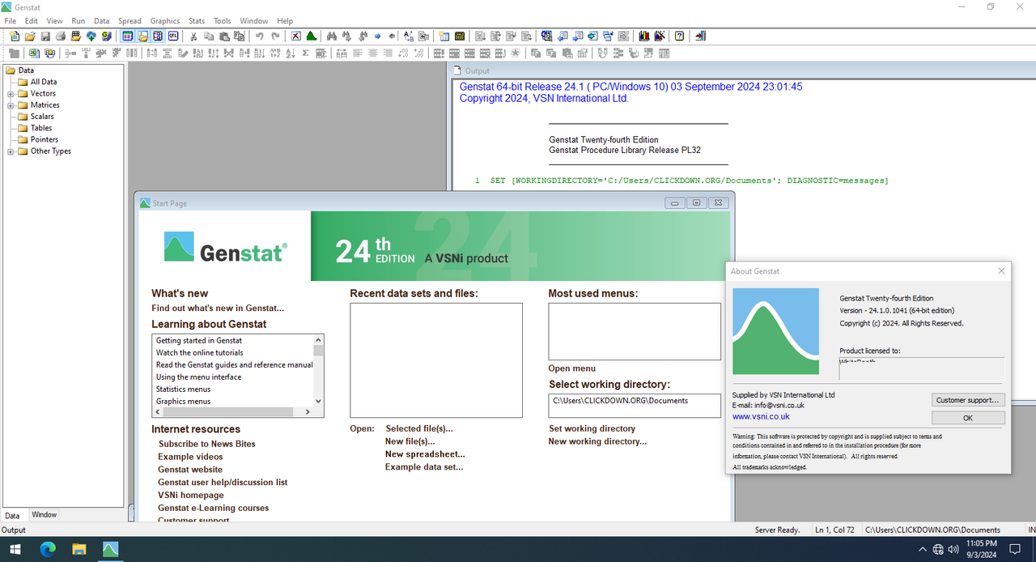This screenshot has height=562, width=1036.
Task: Open the Graphics menu
Action: point(165,20)
